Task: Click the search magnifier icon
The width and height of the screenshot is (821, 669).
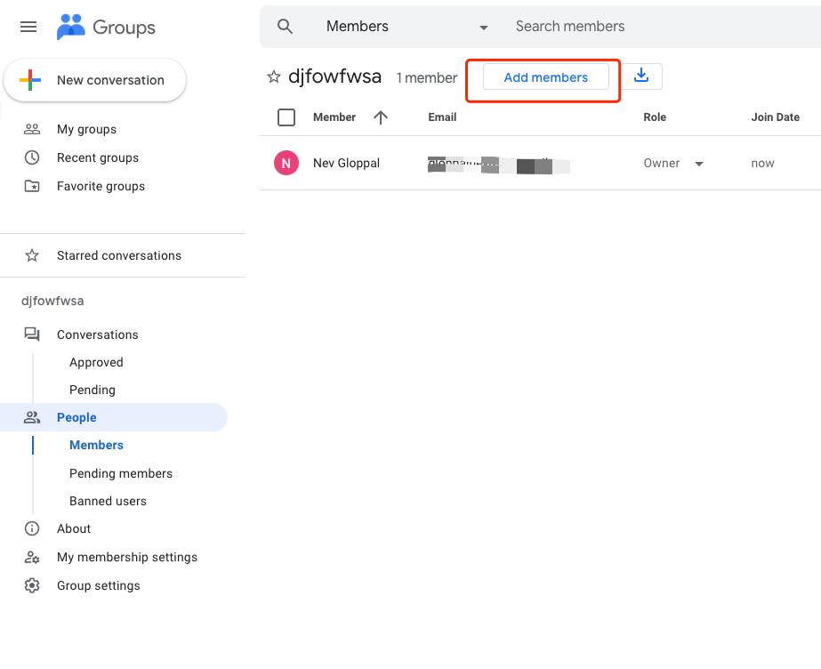Action: pyautogui.click(x=285, y=27)
